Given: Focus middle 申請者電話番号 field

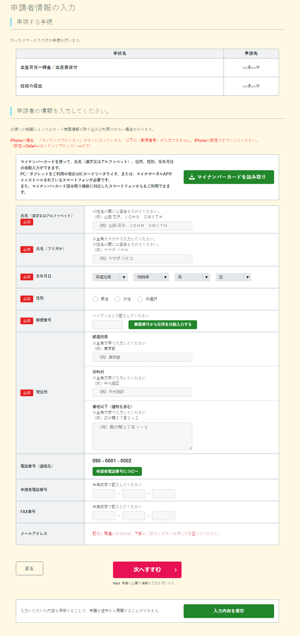Looking at the screenshot, I should point(134,494).
